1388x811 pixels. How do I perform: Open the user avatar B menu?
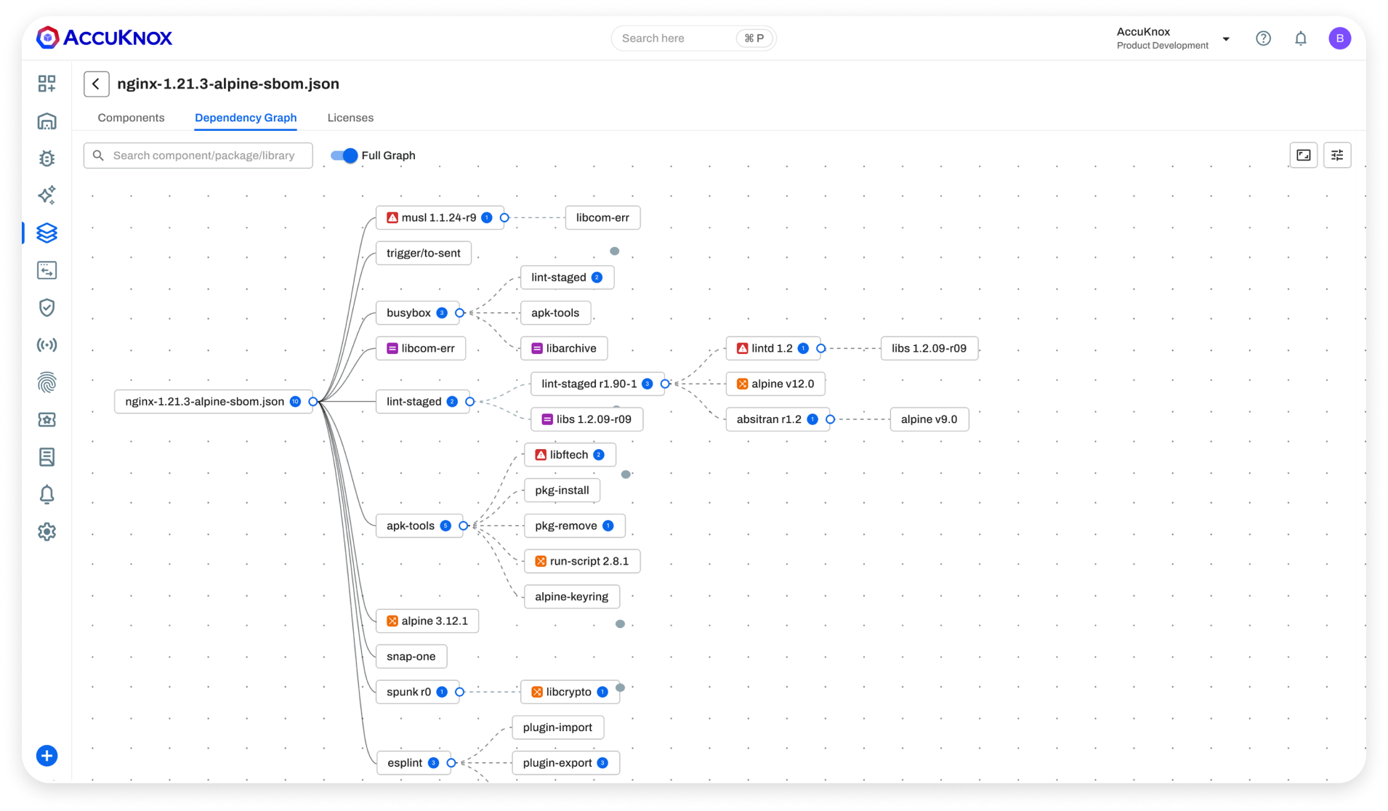(1340, 39)
